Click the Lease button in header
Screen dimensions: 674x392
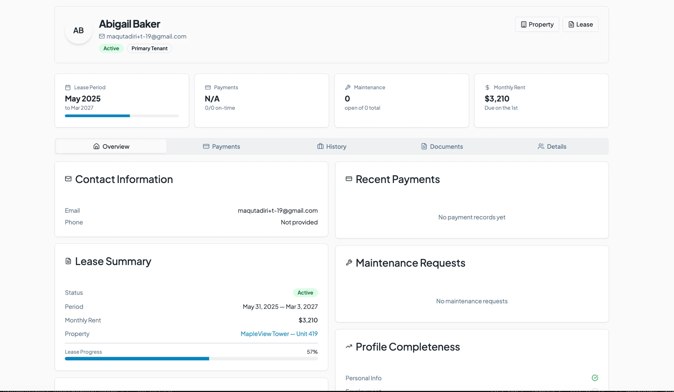coord(580,25)
